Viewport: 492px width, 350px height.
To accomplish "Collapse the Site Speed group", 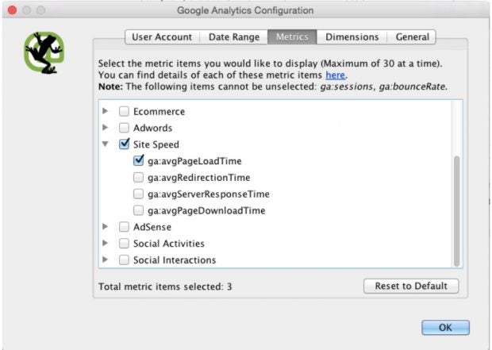I will (106, 144).
